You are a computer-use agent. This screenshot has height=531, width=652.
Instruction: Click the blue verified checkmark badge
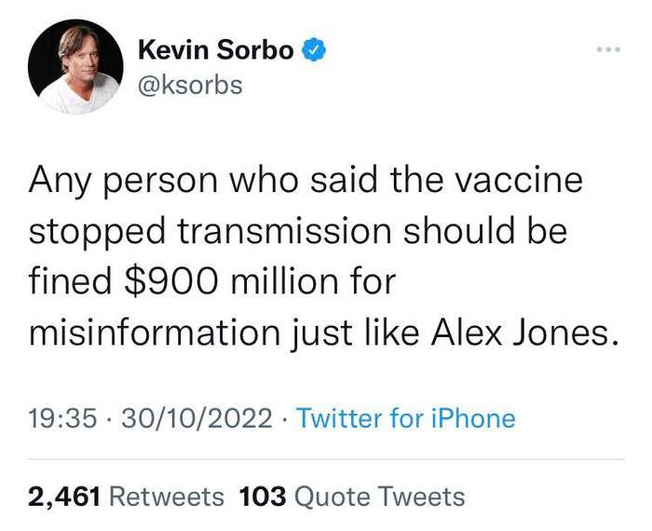pyautogui.click(x=316, y=50)
